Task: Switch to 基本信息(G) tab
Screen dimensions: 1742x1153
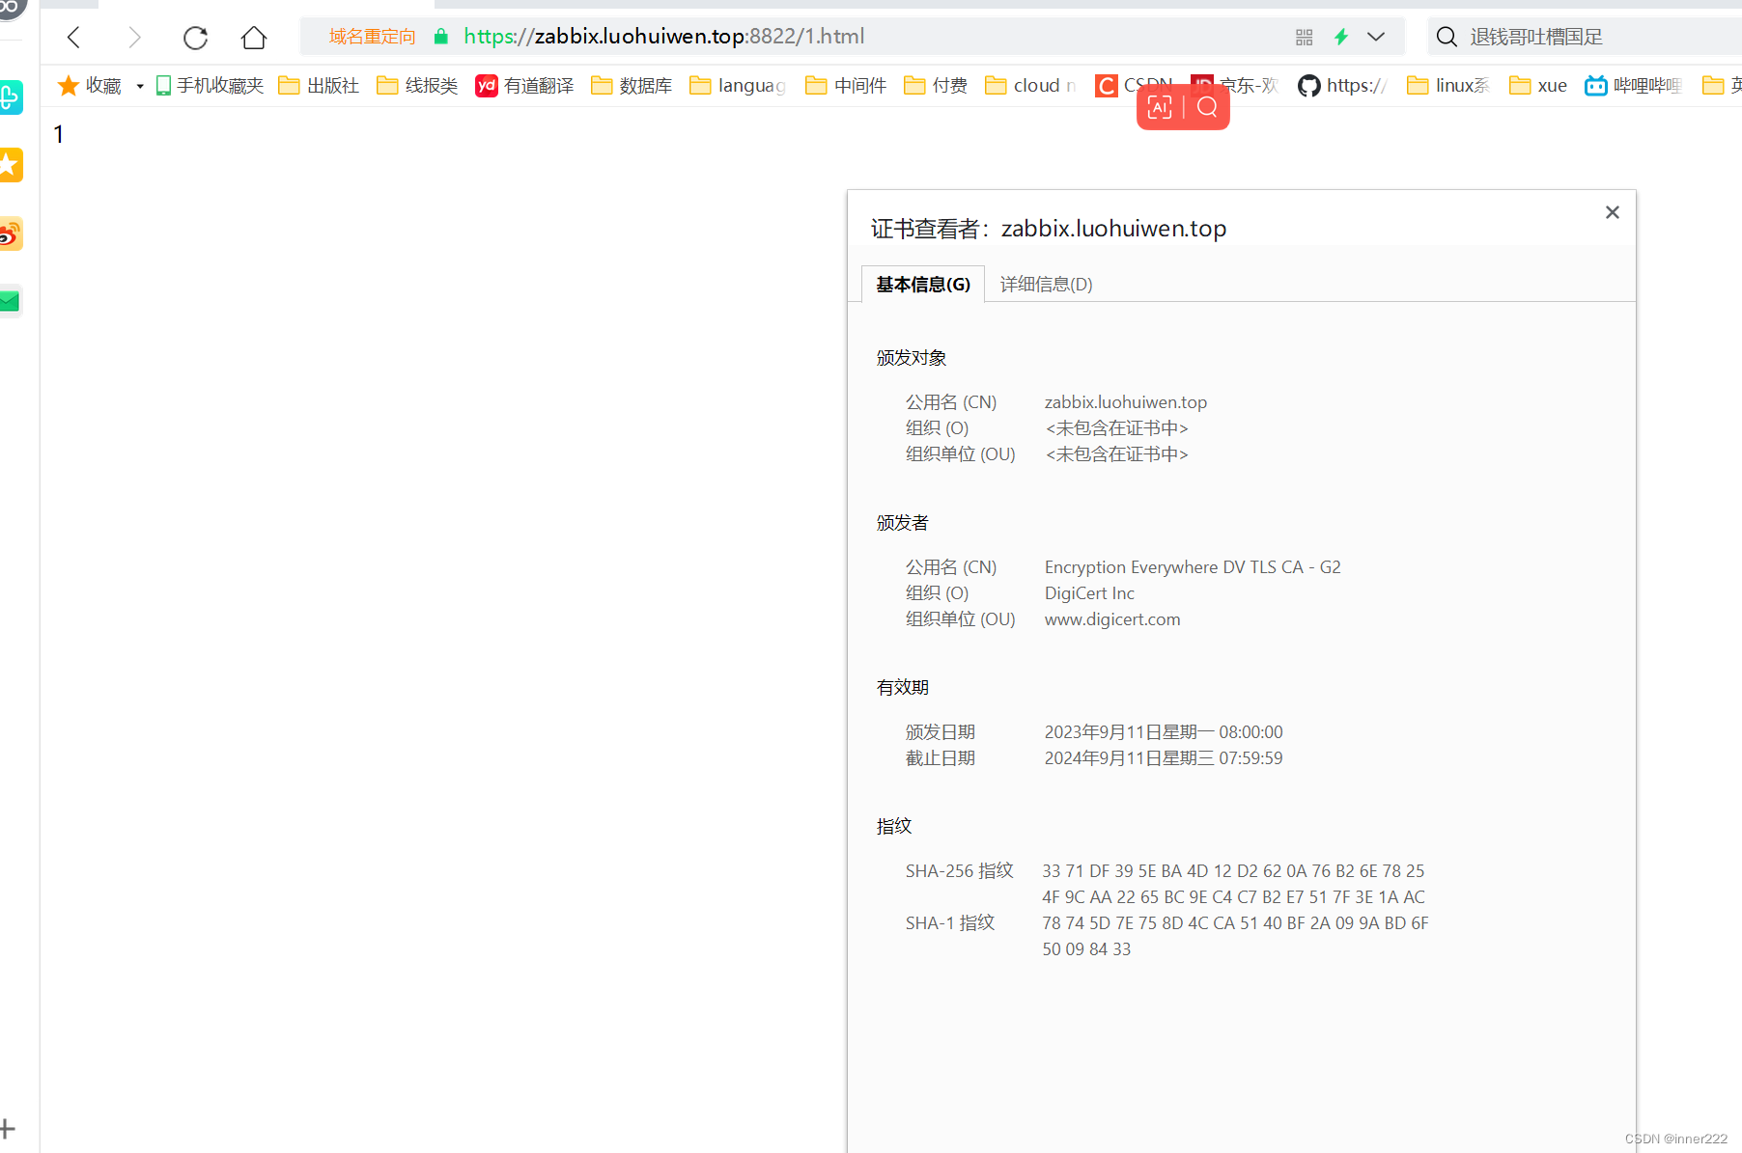Action: tap(923, 284)
